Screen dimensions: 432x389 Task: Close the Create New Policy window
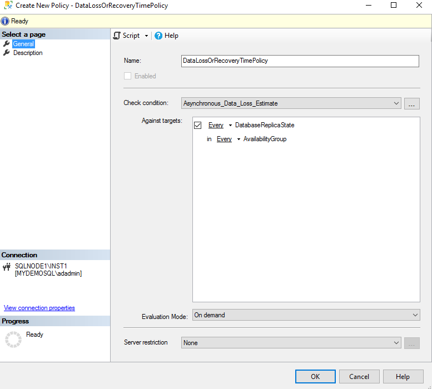419,5
